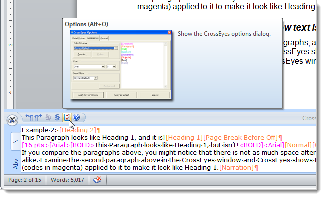Click the 'Example·2:' text in CrossEyes pane

coord(39,130)
